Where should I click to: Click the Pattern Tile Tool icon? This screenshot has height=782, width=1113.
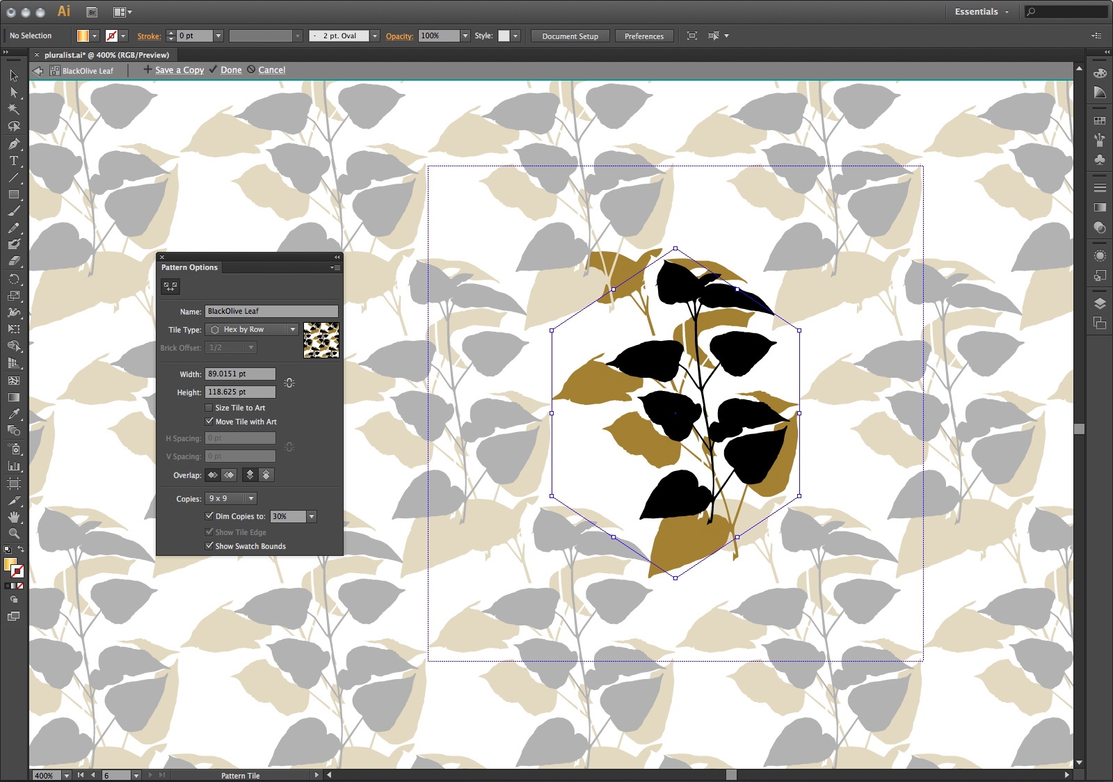(x=170, y=286)
